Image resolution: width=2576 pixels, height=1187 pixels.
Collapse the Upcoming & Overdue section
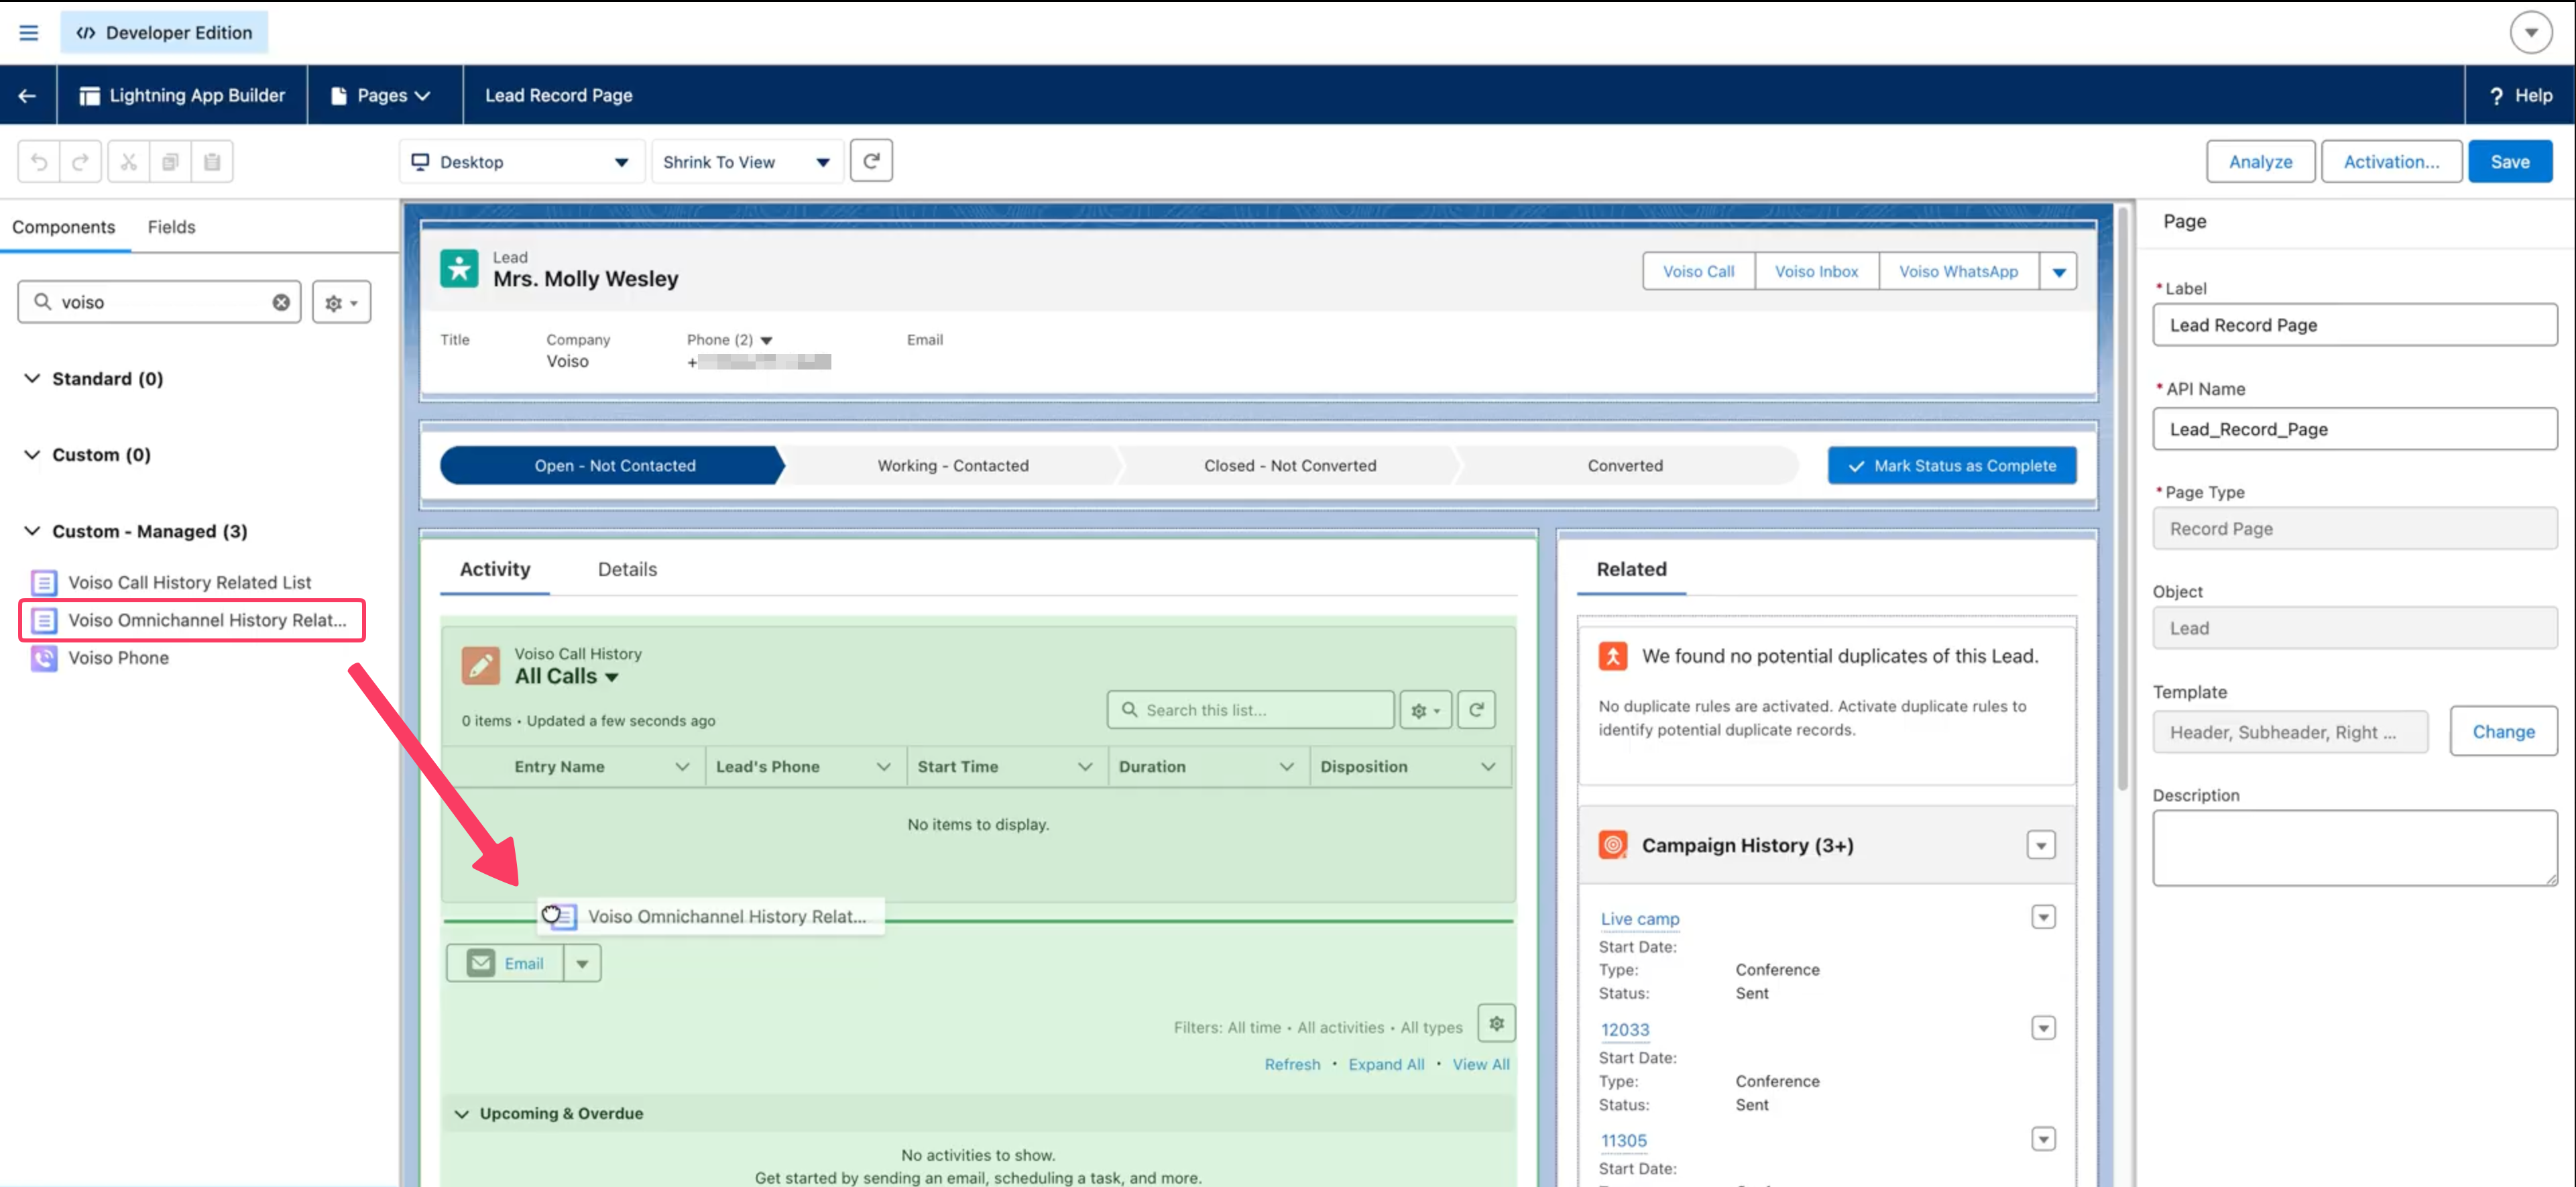pyautogui.click(x=461, y=1113)
